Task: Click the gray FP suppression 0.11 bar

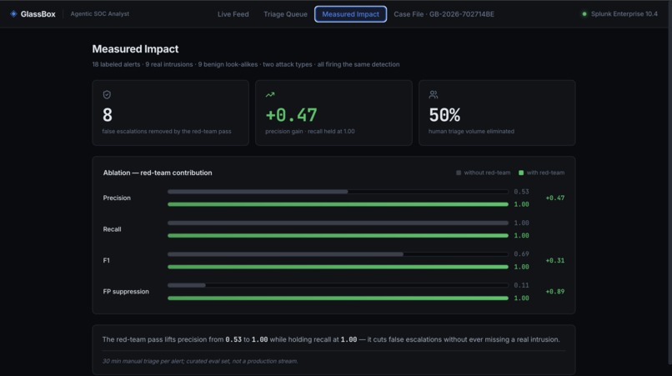Action: [x=187, y=285]
